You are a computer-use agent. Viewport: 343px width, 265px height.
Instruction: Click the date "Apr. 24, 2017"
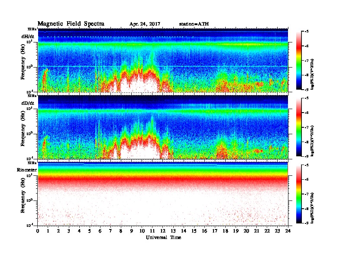(x=145, y=24)
